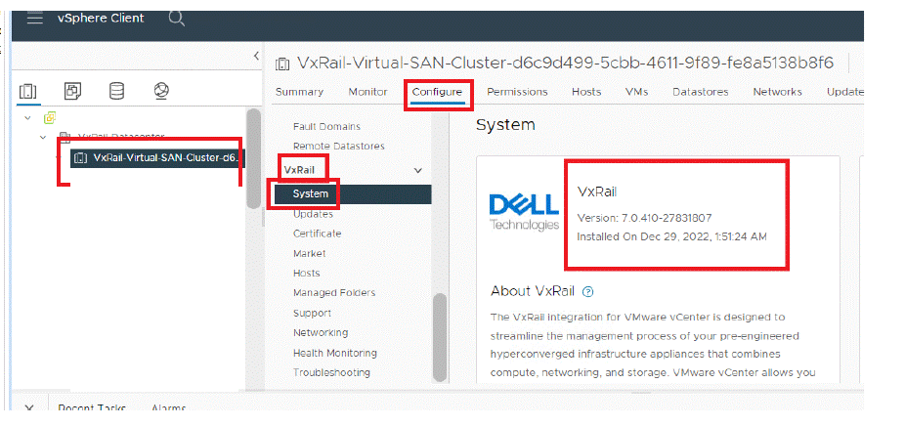The width and height of the screenshot is (905, 426).
Task: Click the vSphere Client title text
Action: [x=101, y=19]
